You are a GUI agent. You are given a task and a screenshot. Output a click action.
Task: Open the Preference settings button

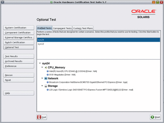pyautogui.click(x=19, y=66)
